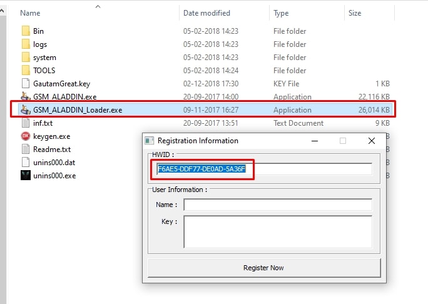The image size is (428, 304).
Task: Click the inf.txt document icon
Action: click(x=26, y=123)
